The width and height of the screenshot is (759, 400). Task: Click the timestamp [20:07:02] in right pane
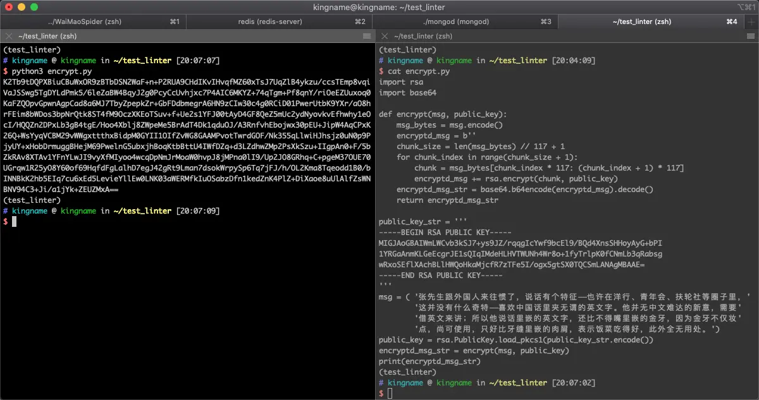574,383
